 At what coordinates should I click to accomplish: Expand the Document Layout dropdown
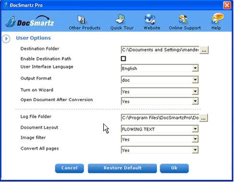point(195,129)
